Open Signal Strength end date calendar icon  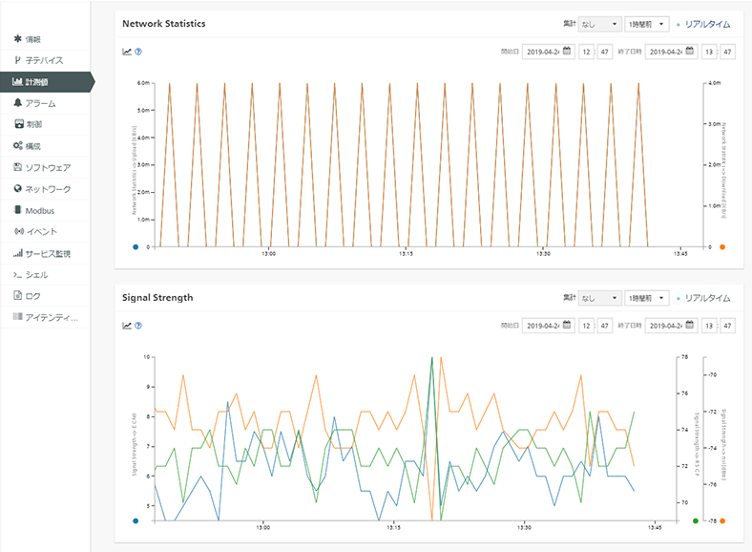click(x=690, y=325)
